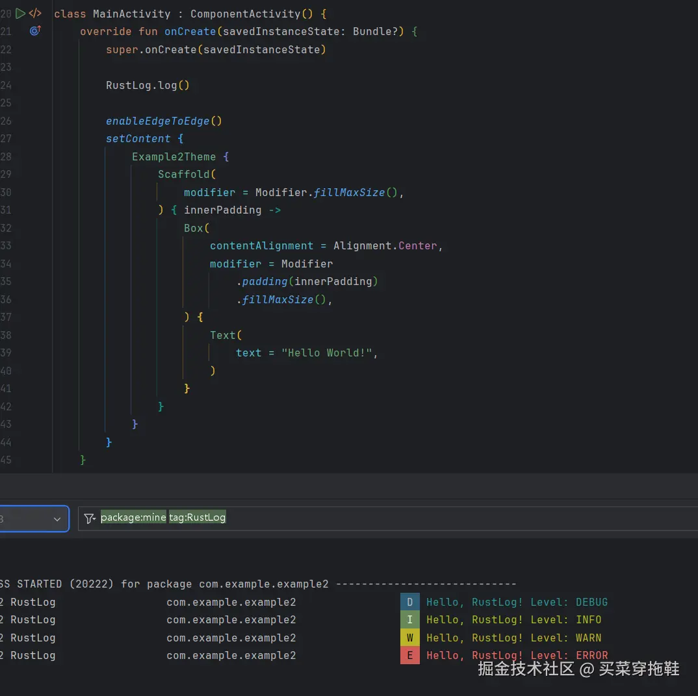Click the Box( composable call

pyautogui.click(x=196, y=228)
